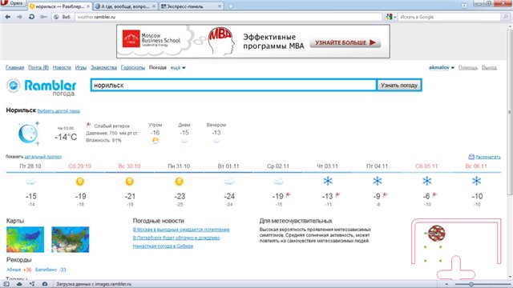513x288 pixels.
Task: Switch to the А где, вообще, вопро... tab
Action: point(125,6)
